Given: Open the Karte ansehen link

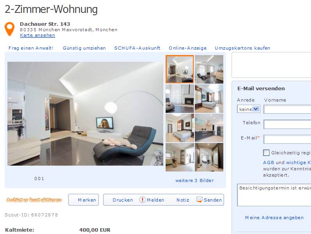Looking at the screenshot, I should click(37, 35).
